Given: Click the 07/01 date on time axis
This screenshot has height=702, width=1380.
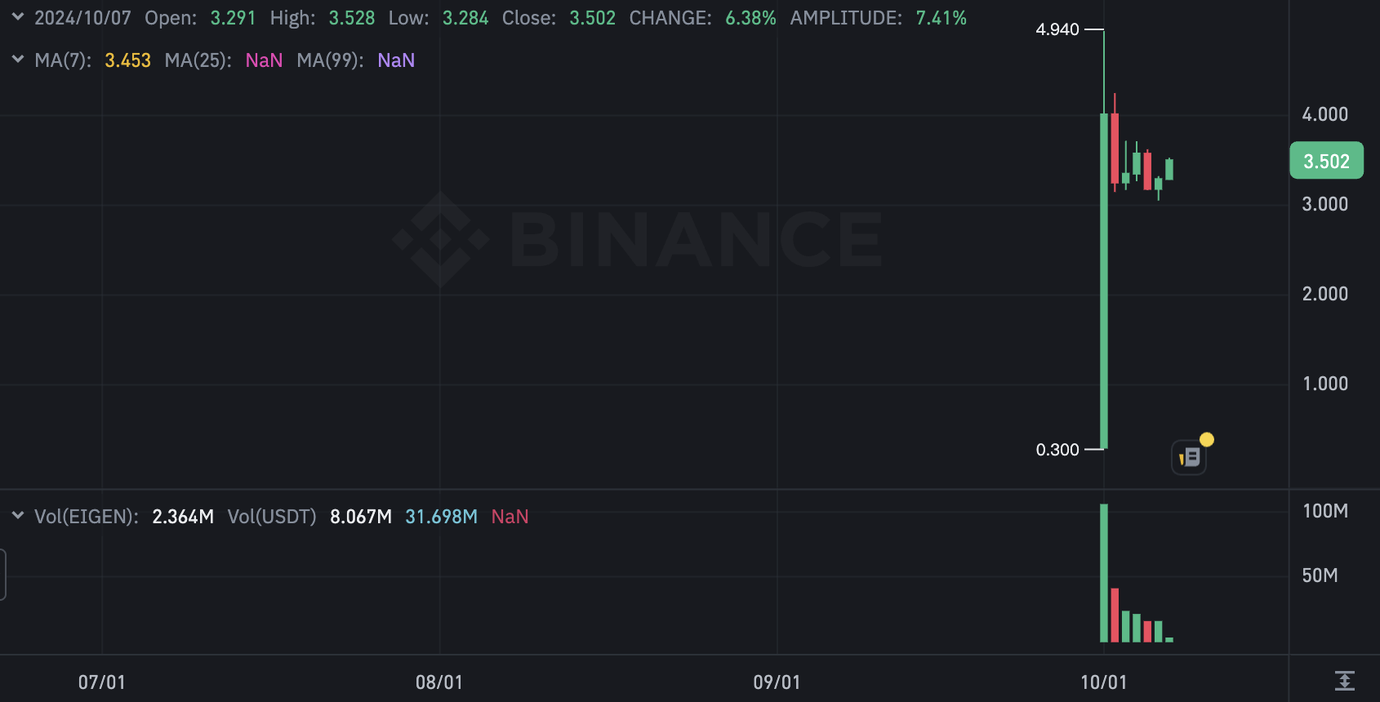Looking at the screenshot, I should tap(102, 682).
